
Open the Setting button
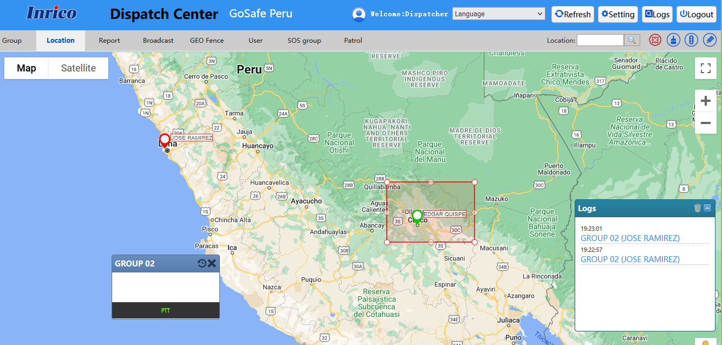pos(618,15)
